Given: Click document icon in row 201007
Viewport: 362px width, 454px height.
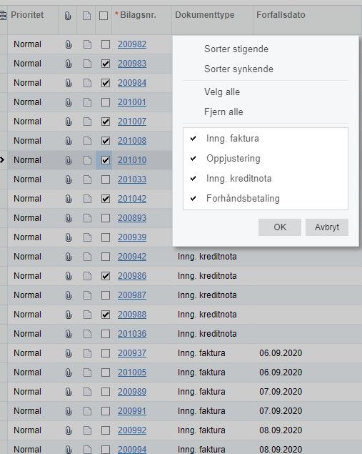Looking at the screenshot, I should pyautogui.click(x=87, y=122).
